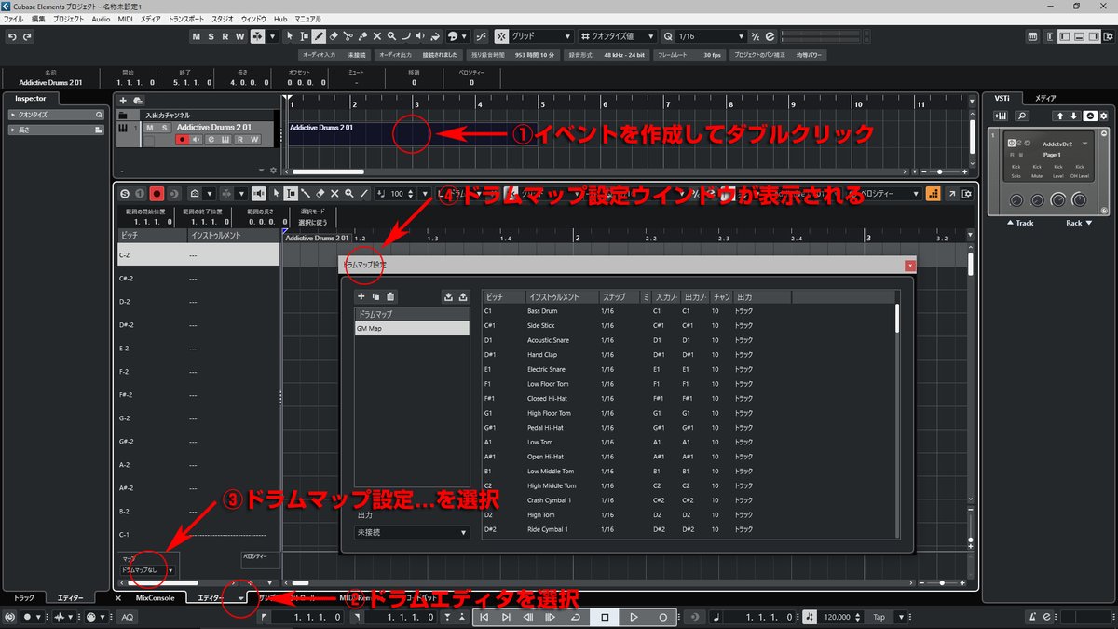Select the Zoom tool in drum editor toolbar
1118x629 pixels.
[x=349, y=194]
